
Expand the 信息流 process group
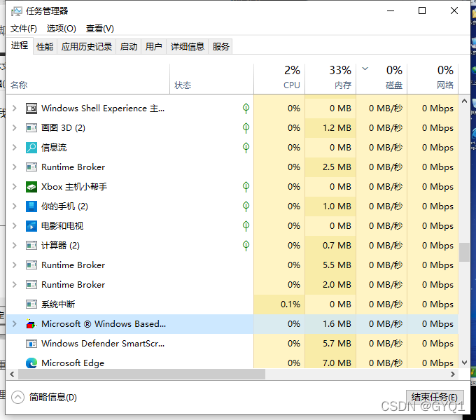14,148
